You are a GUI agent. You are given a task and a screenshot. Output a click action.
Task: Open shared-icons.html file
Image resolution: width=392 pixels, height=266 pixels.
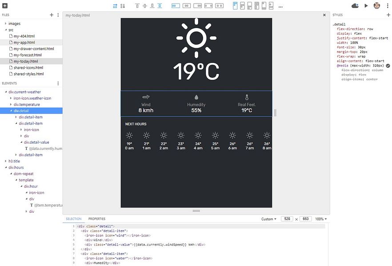tap(28, 67)
